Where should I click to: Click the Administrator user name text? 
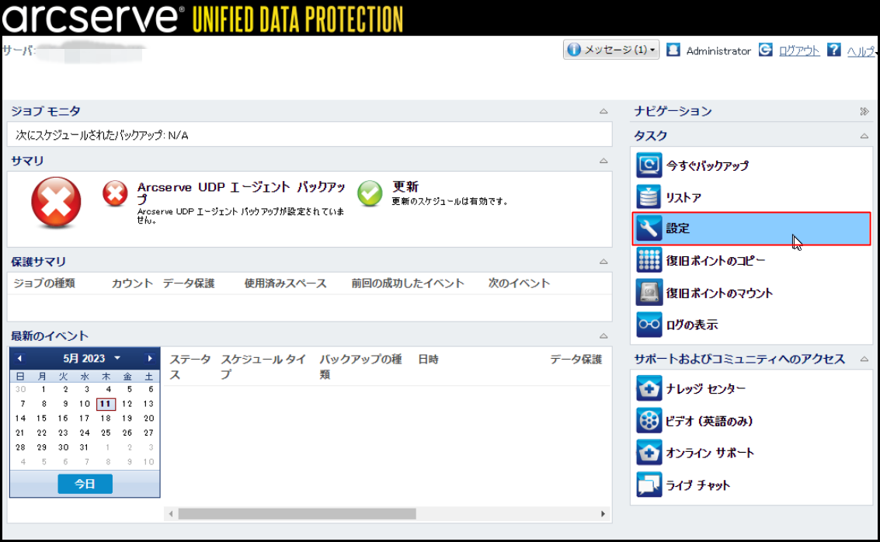click(718, 51)
